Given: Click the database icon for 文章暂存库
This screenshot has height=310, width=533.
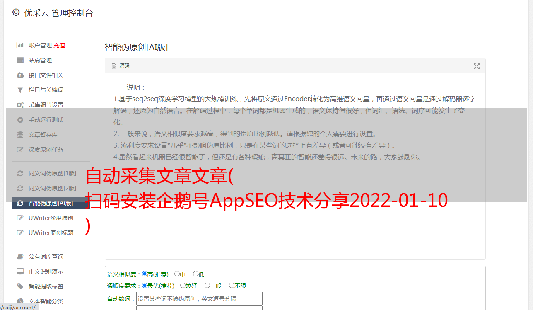Looking at the screenshot, I should tap(20, 135).
